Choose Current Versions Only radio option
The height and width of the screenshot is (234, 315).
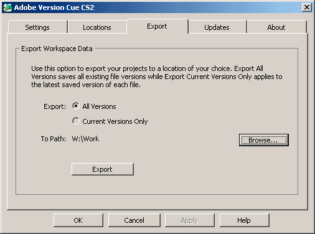point(76,121)
